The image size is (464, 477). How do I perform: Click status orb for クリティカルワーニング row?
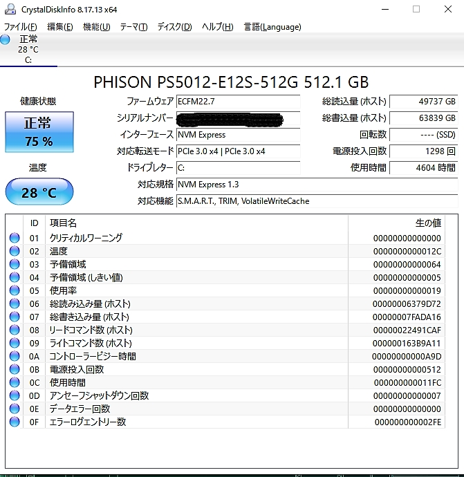click(x=15, y=238)
